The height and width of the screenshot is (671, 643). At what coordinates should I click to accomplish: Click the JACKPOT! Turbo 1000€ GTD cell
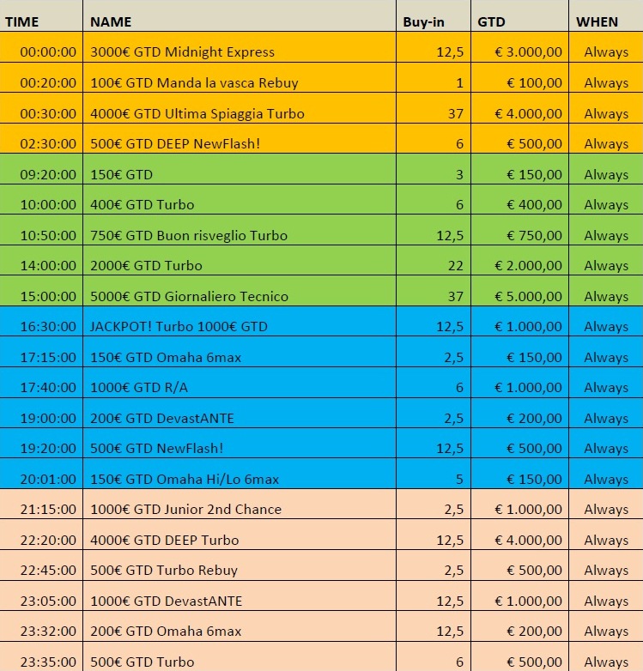point(179,327)
